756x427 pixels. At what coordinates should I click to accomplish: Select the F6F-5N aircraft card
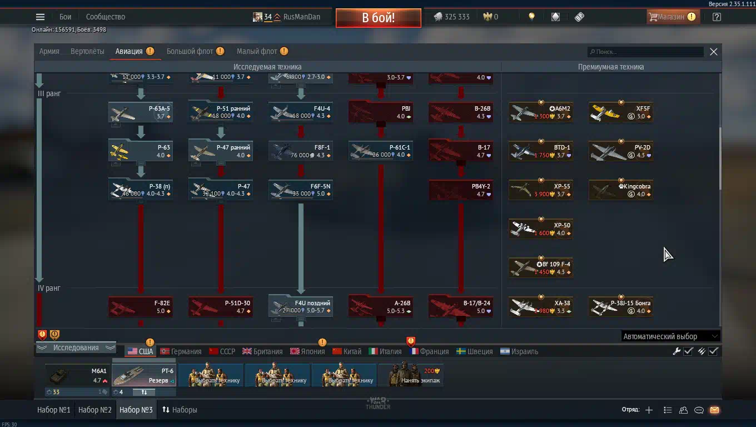click(x=301, y=190)
